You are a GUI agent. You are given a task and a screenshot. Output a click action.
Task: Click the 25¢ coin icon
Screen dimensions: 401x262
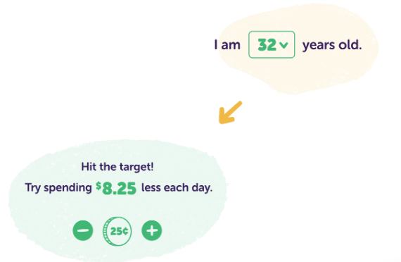(x=117, y=231)
